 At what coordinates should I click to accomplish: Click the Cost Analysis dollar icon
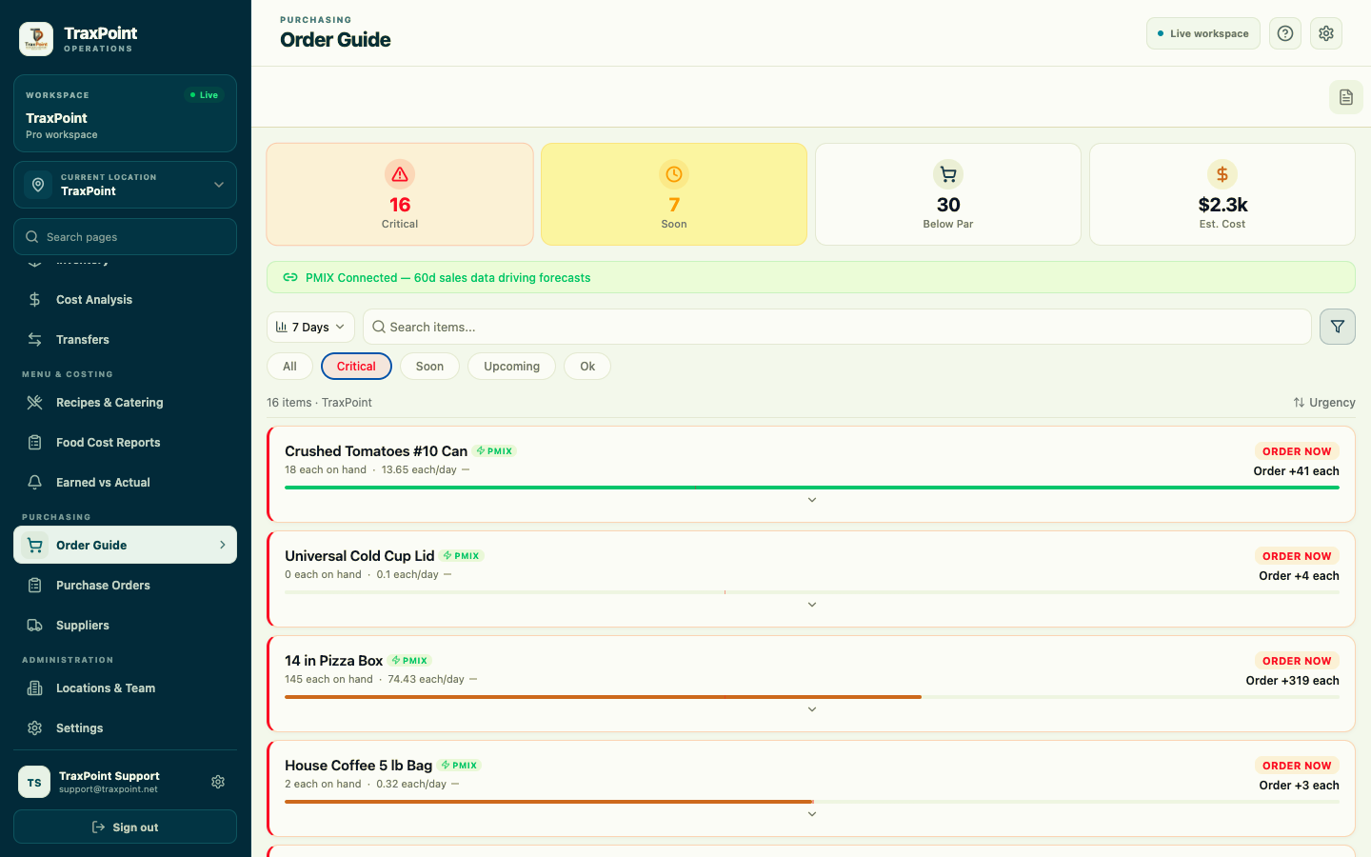tap(35, 300)
